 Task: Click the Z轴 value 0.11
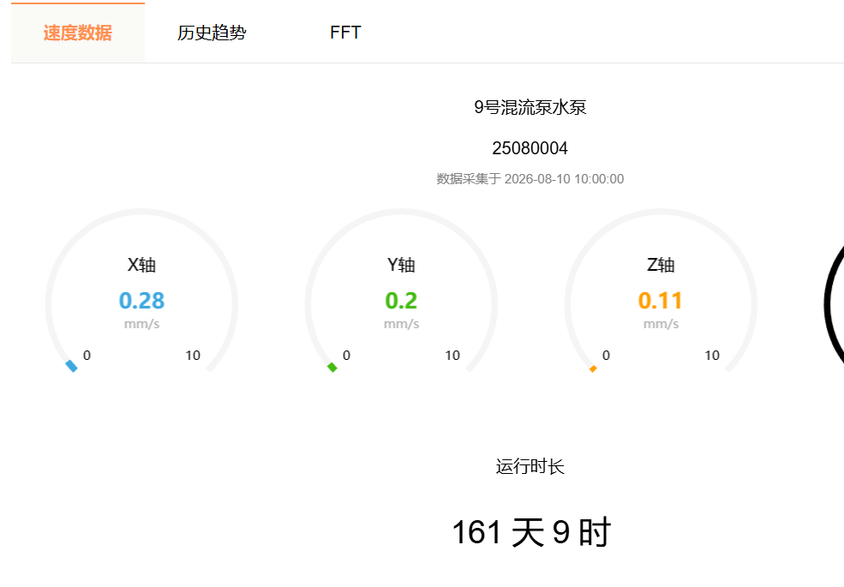coord(661,301)
